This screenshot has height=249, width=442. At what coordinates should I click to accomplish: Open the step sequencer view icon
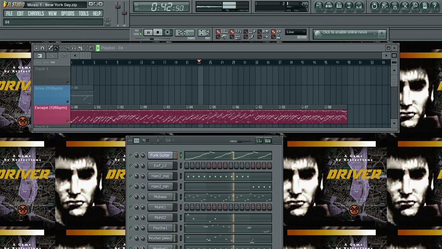click(329, 6)
